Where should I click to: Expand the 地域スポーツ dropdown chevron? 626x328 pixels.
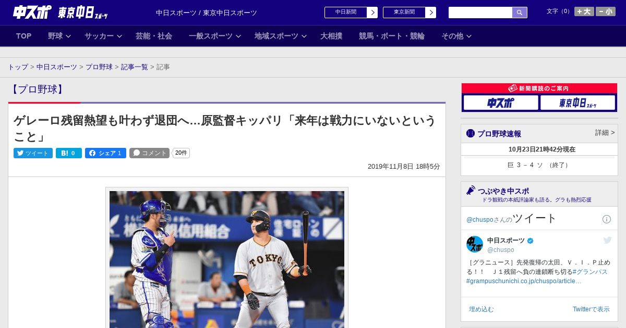coord(304,36)
